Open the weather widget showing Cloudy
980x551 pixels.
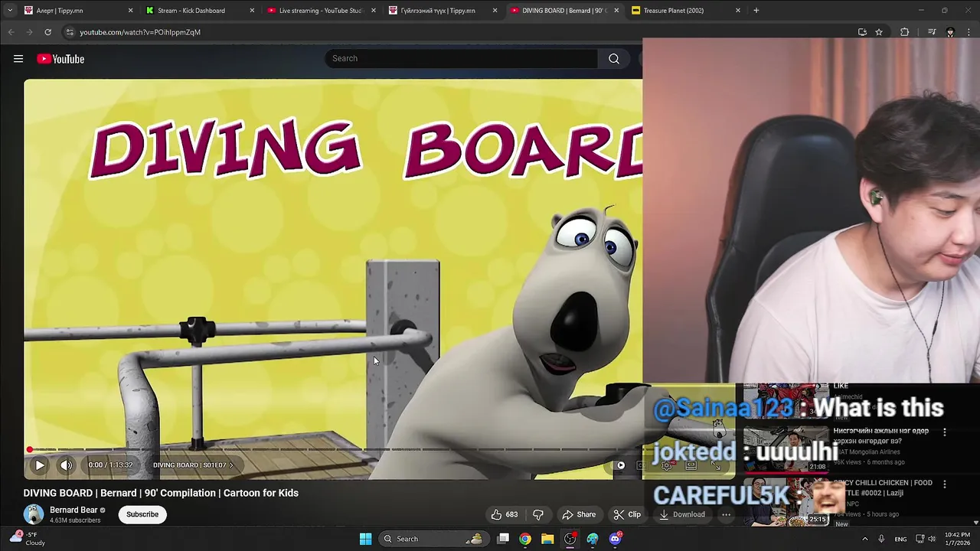[x=27, y=539]
